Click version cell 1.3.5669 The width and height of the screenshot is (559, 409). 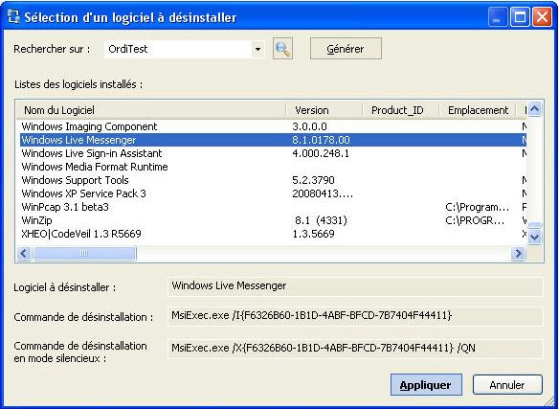coord(313,234)
